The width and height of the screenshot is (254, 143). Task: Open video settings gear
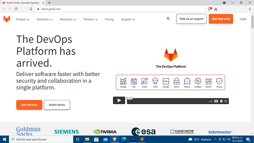pyautogui.click(x=221, y=101)
